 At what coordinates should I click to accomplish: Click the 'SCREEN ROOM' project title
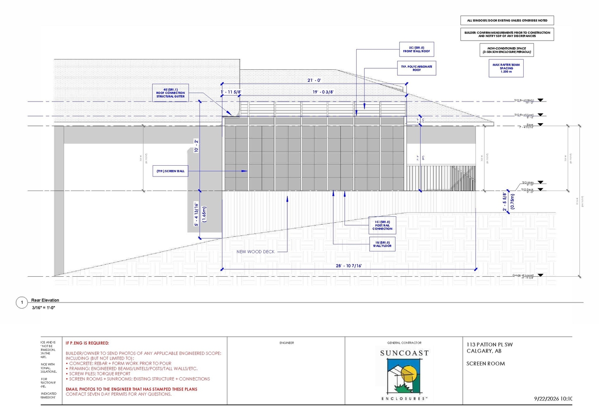(486, 363)
